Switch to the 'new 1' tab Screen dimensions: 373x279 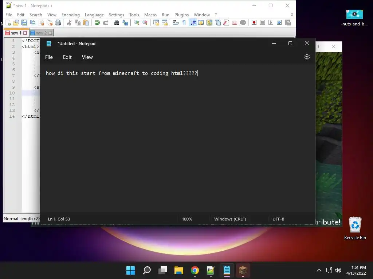(x=16, y=33)
